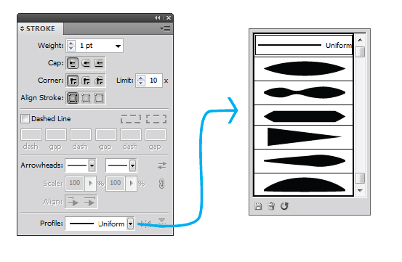This screenshot has width=402, height=262.
Task: Click the profile list scroll thumb
Action: pos(361,52)
